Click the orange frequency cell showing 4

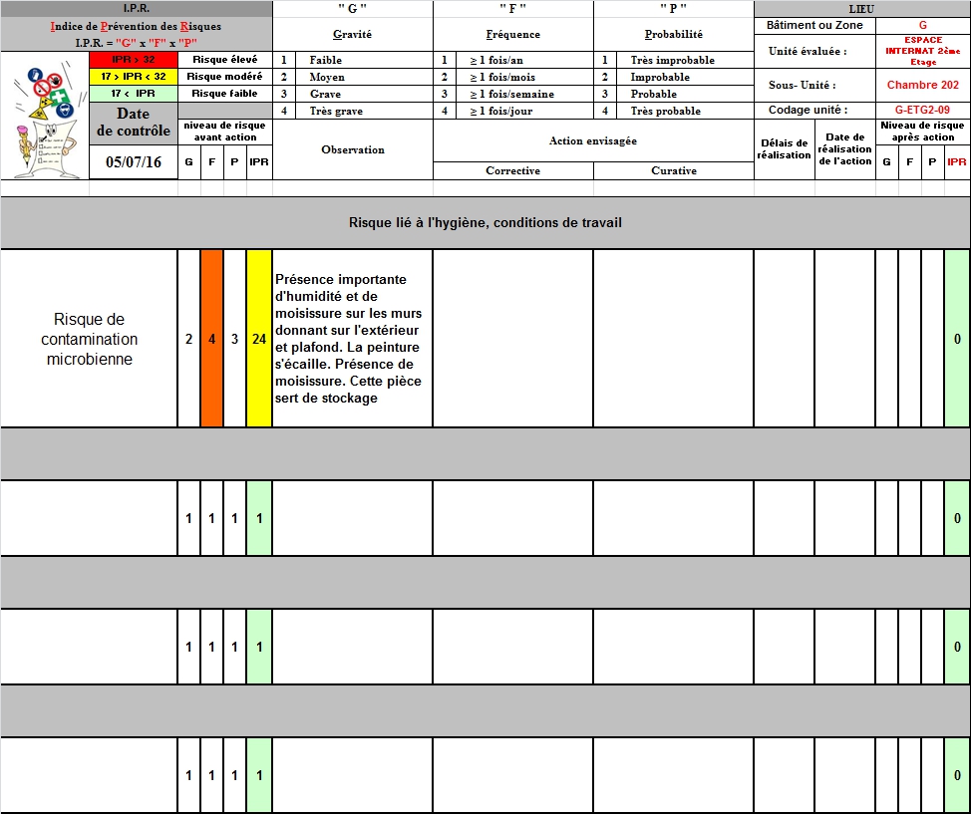click(x=211, y=339)
